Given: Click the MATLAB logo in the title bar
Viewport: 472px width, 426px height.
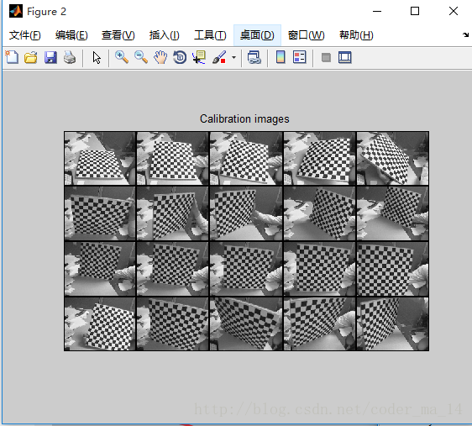Looking at the screenshot, I should [16, 12].
